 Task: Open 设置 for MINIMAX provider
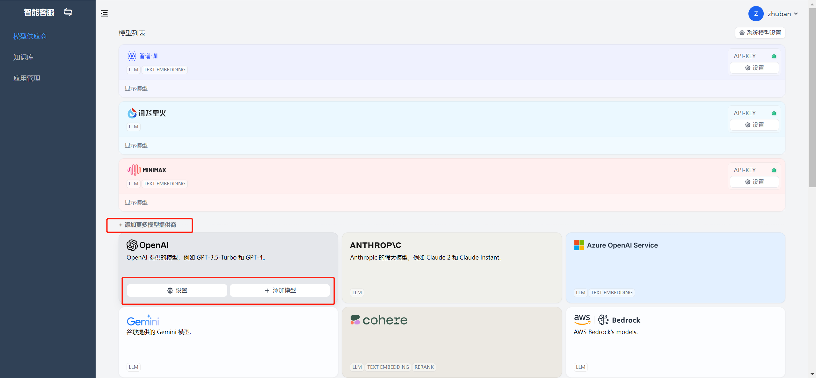tap(754, 182)
